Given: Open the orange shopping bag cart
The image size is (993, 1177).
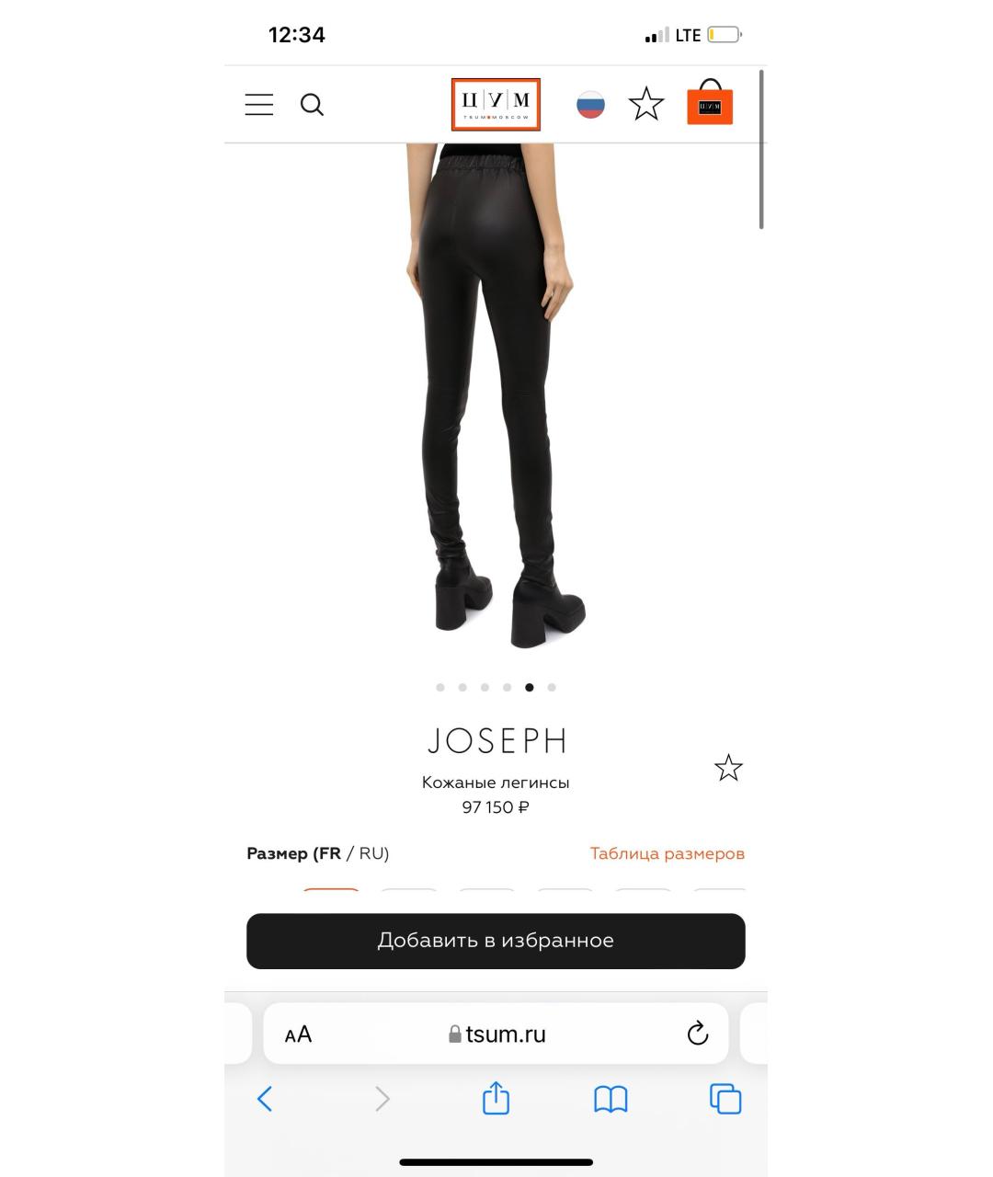Looking at the screenshot, I should [710, 102].
